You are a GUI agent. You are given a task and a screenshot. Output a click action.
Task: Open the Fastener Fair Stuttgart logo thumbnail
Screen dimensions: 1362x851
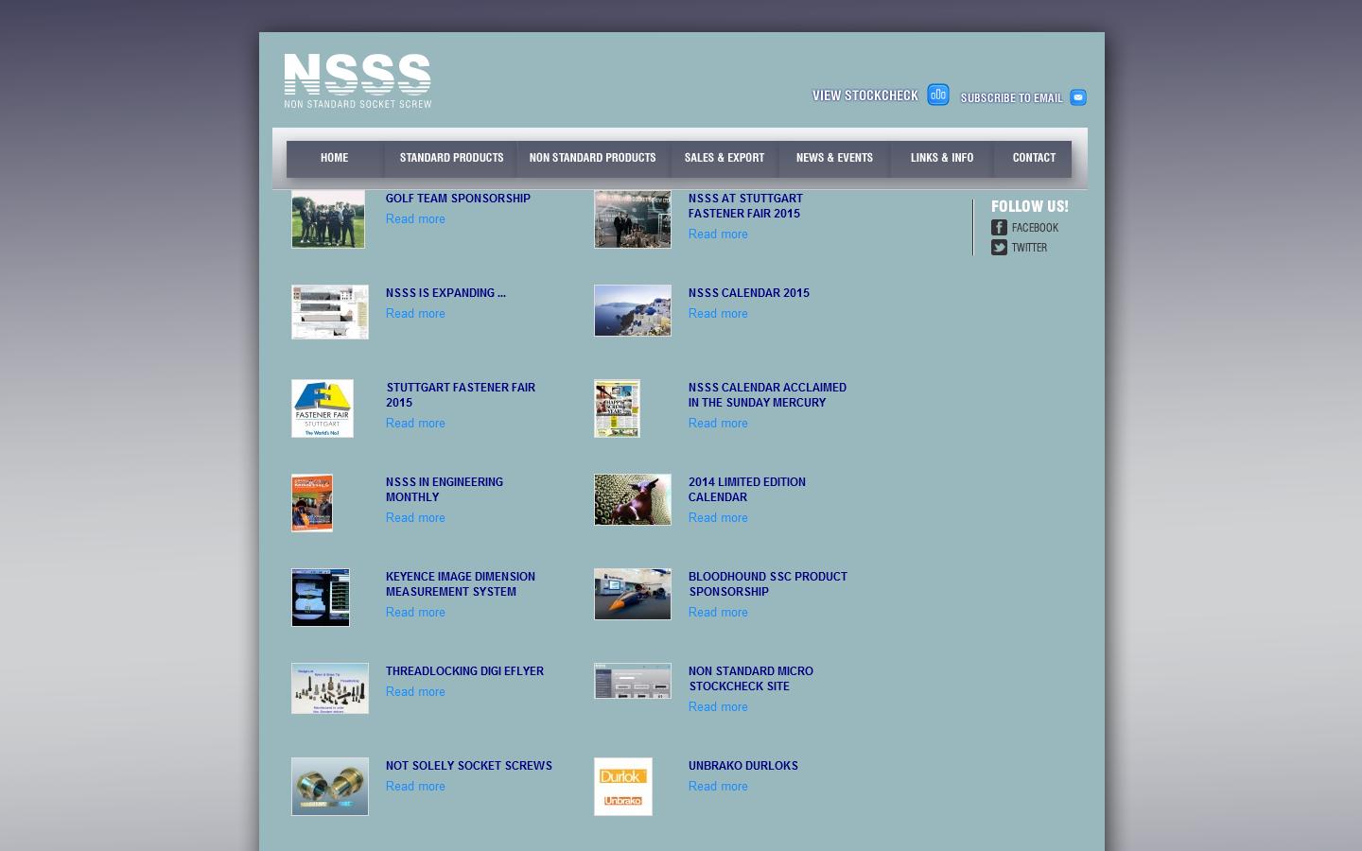[323, 408]
